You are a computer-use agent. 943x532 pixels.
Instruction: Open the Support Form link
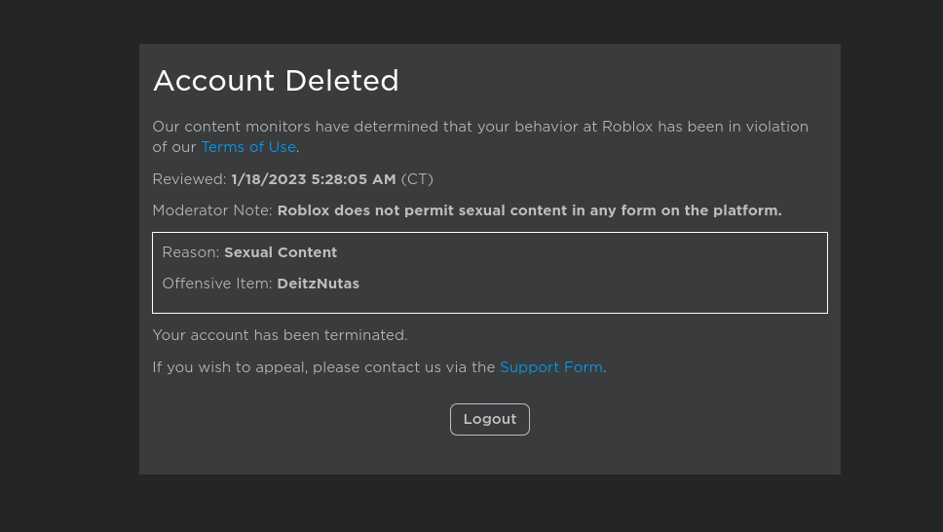pyautogui.click(x=550, y=367)
